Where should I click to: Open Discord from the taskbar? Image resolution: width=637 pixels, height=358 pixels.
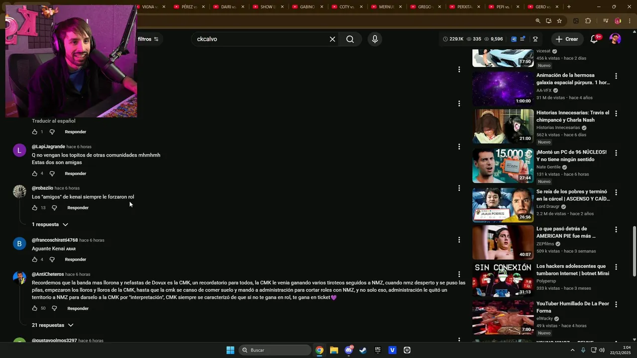(349, 350)
